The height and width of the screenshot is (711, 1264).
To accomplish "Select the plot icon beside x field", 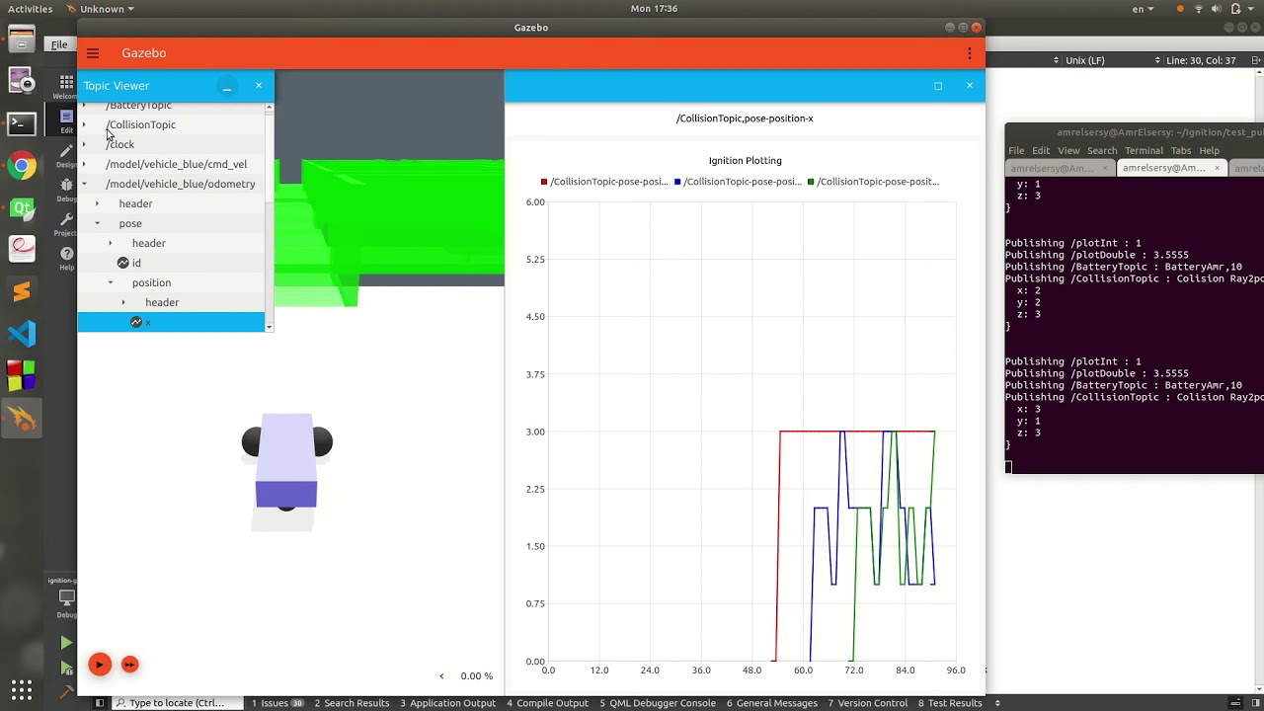I will pos(136,322).
